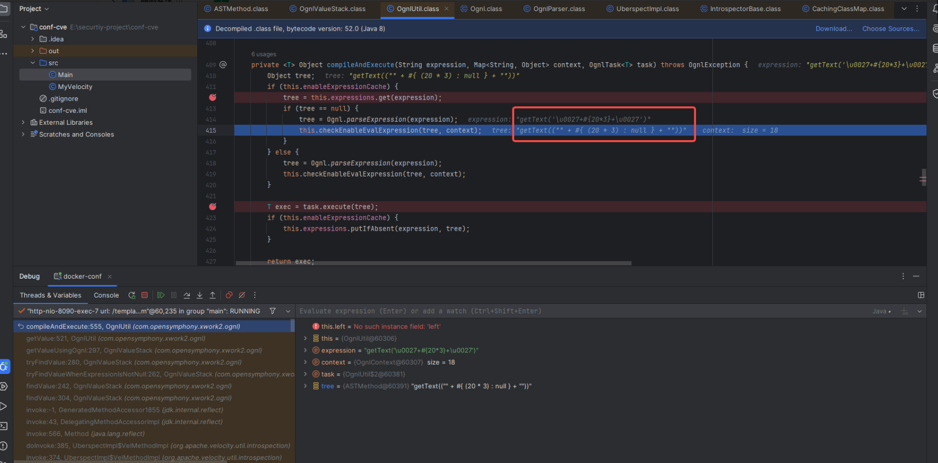Open the Console tab in debugger

coord(107,295)
